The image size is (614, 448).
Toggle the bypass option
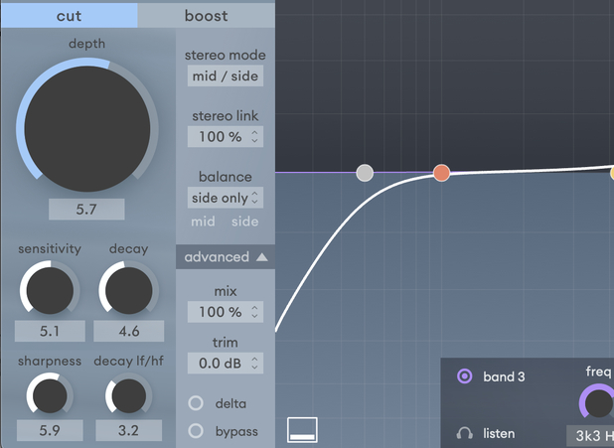pos(196,431)
